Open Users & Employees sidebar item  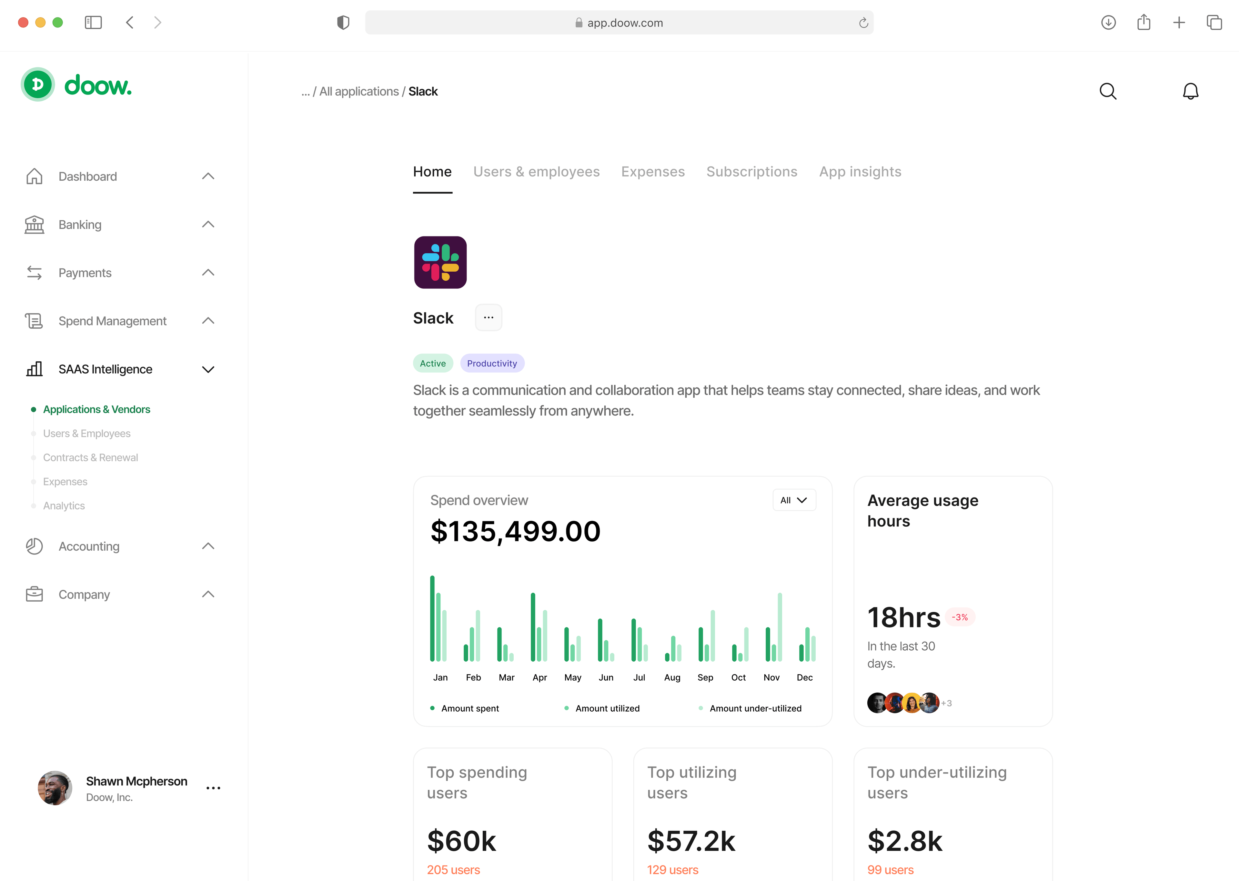(x=87, y=434)
